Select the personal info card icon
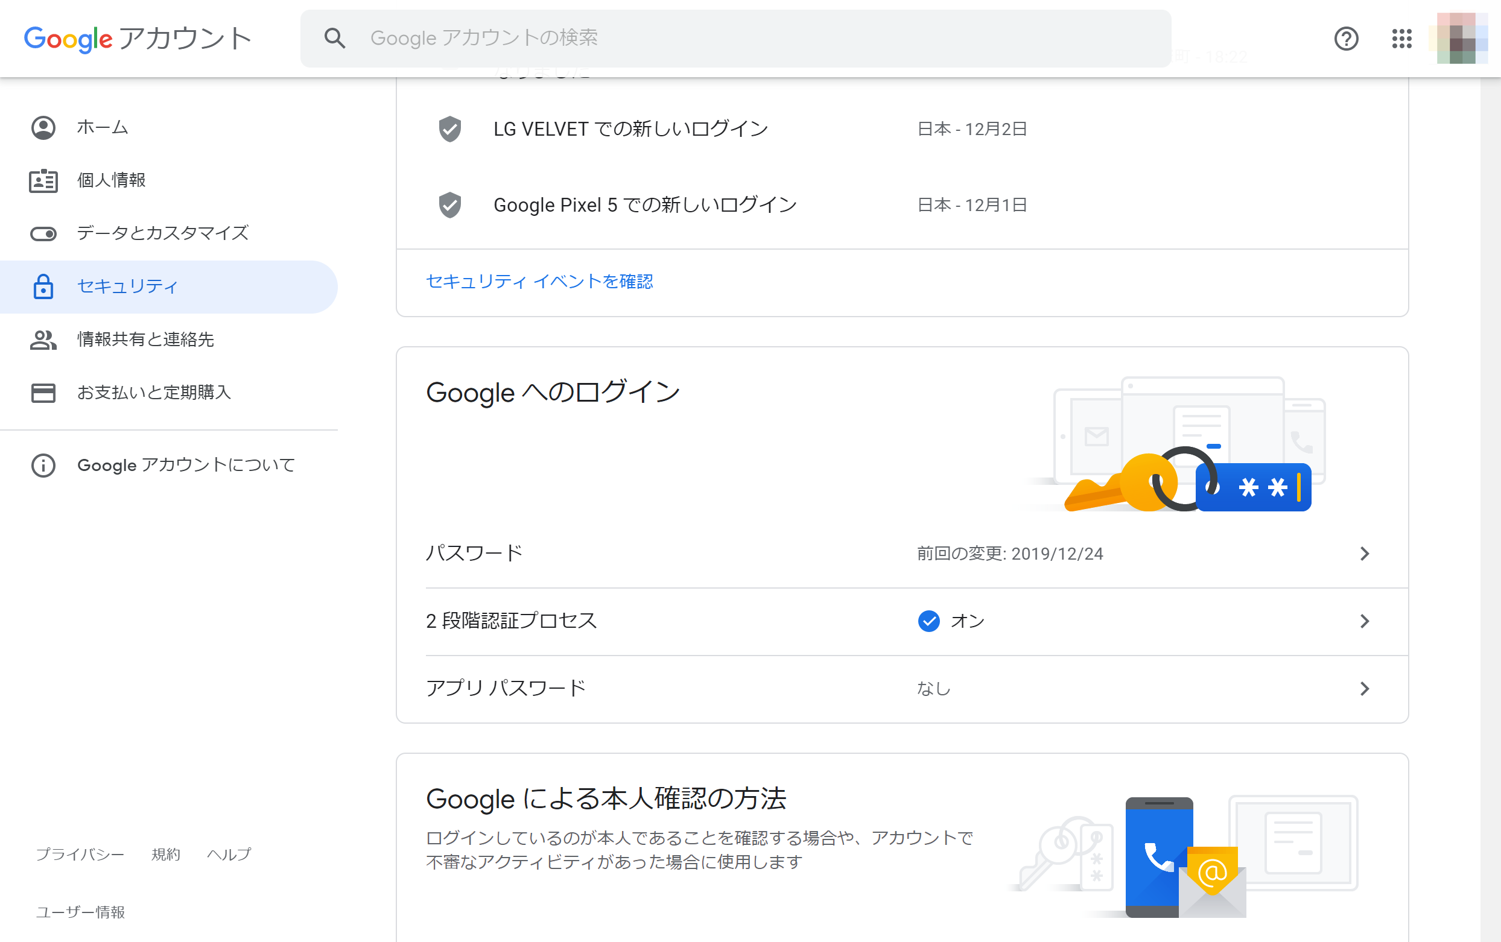Screen dimensions: 1501x942 point(43,180)
